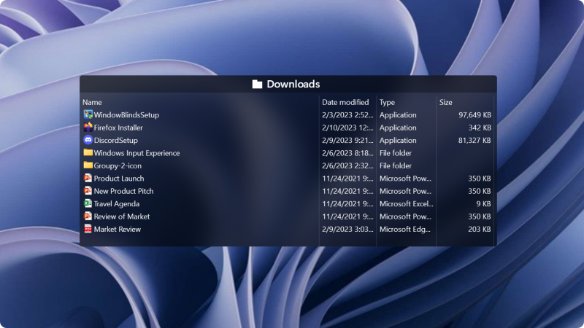The image size is (584, 328).
Task: Click the Microsoft Excel type entry
Action: (405, 204)
